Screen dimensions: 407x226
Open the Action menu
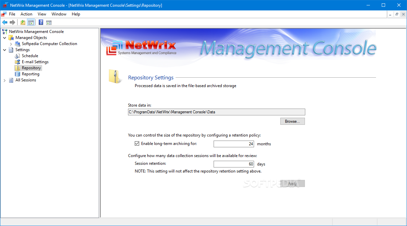click(x=26, y=14)
